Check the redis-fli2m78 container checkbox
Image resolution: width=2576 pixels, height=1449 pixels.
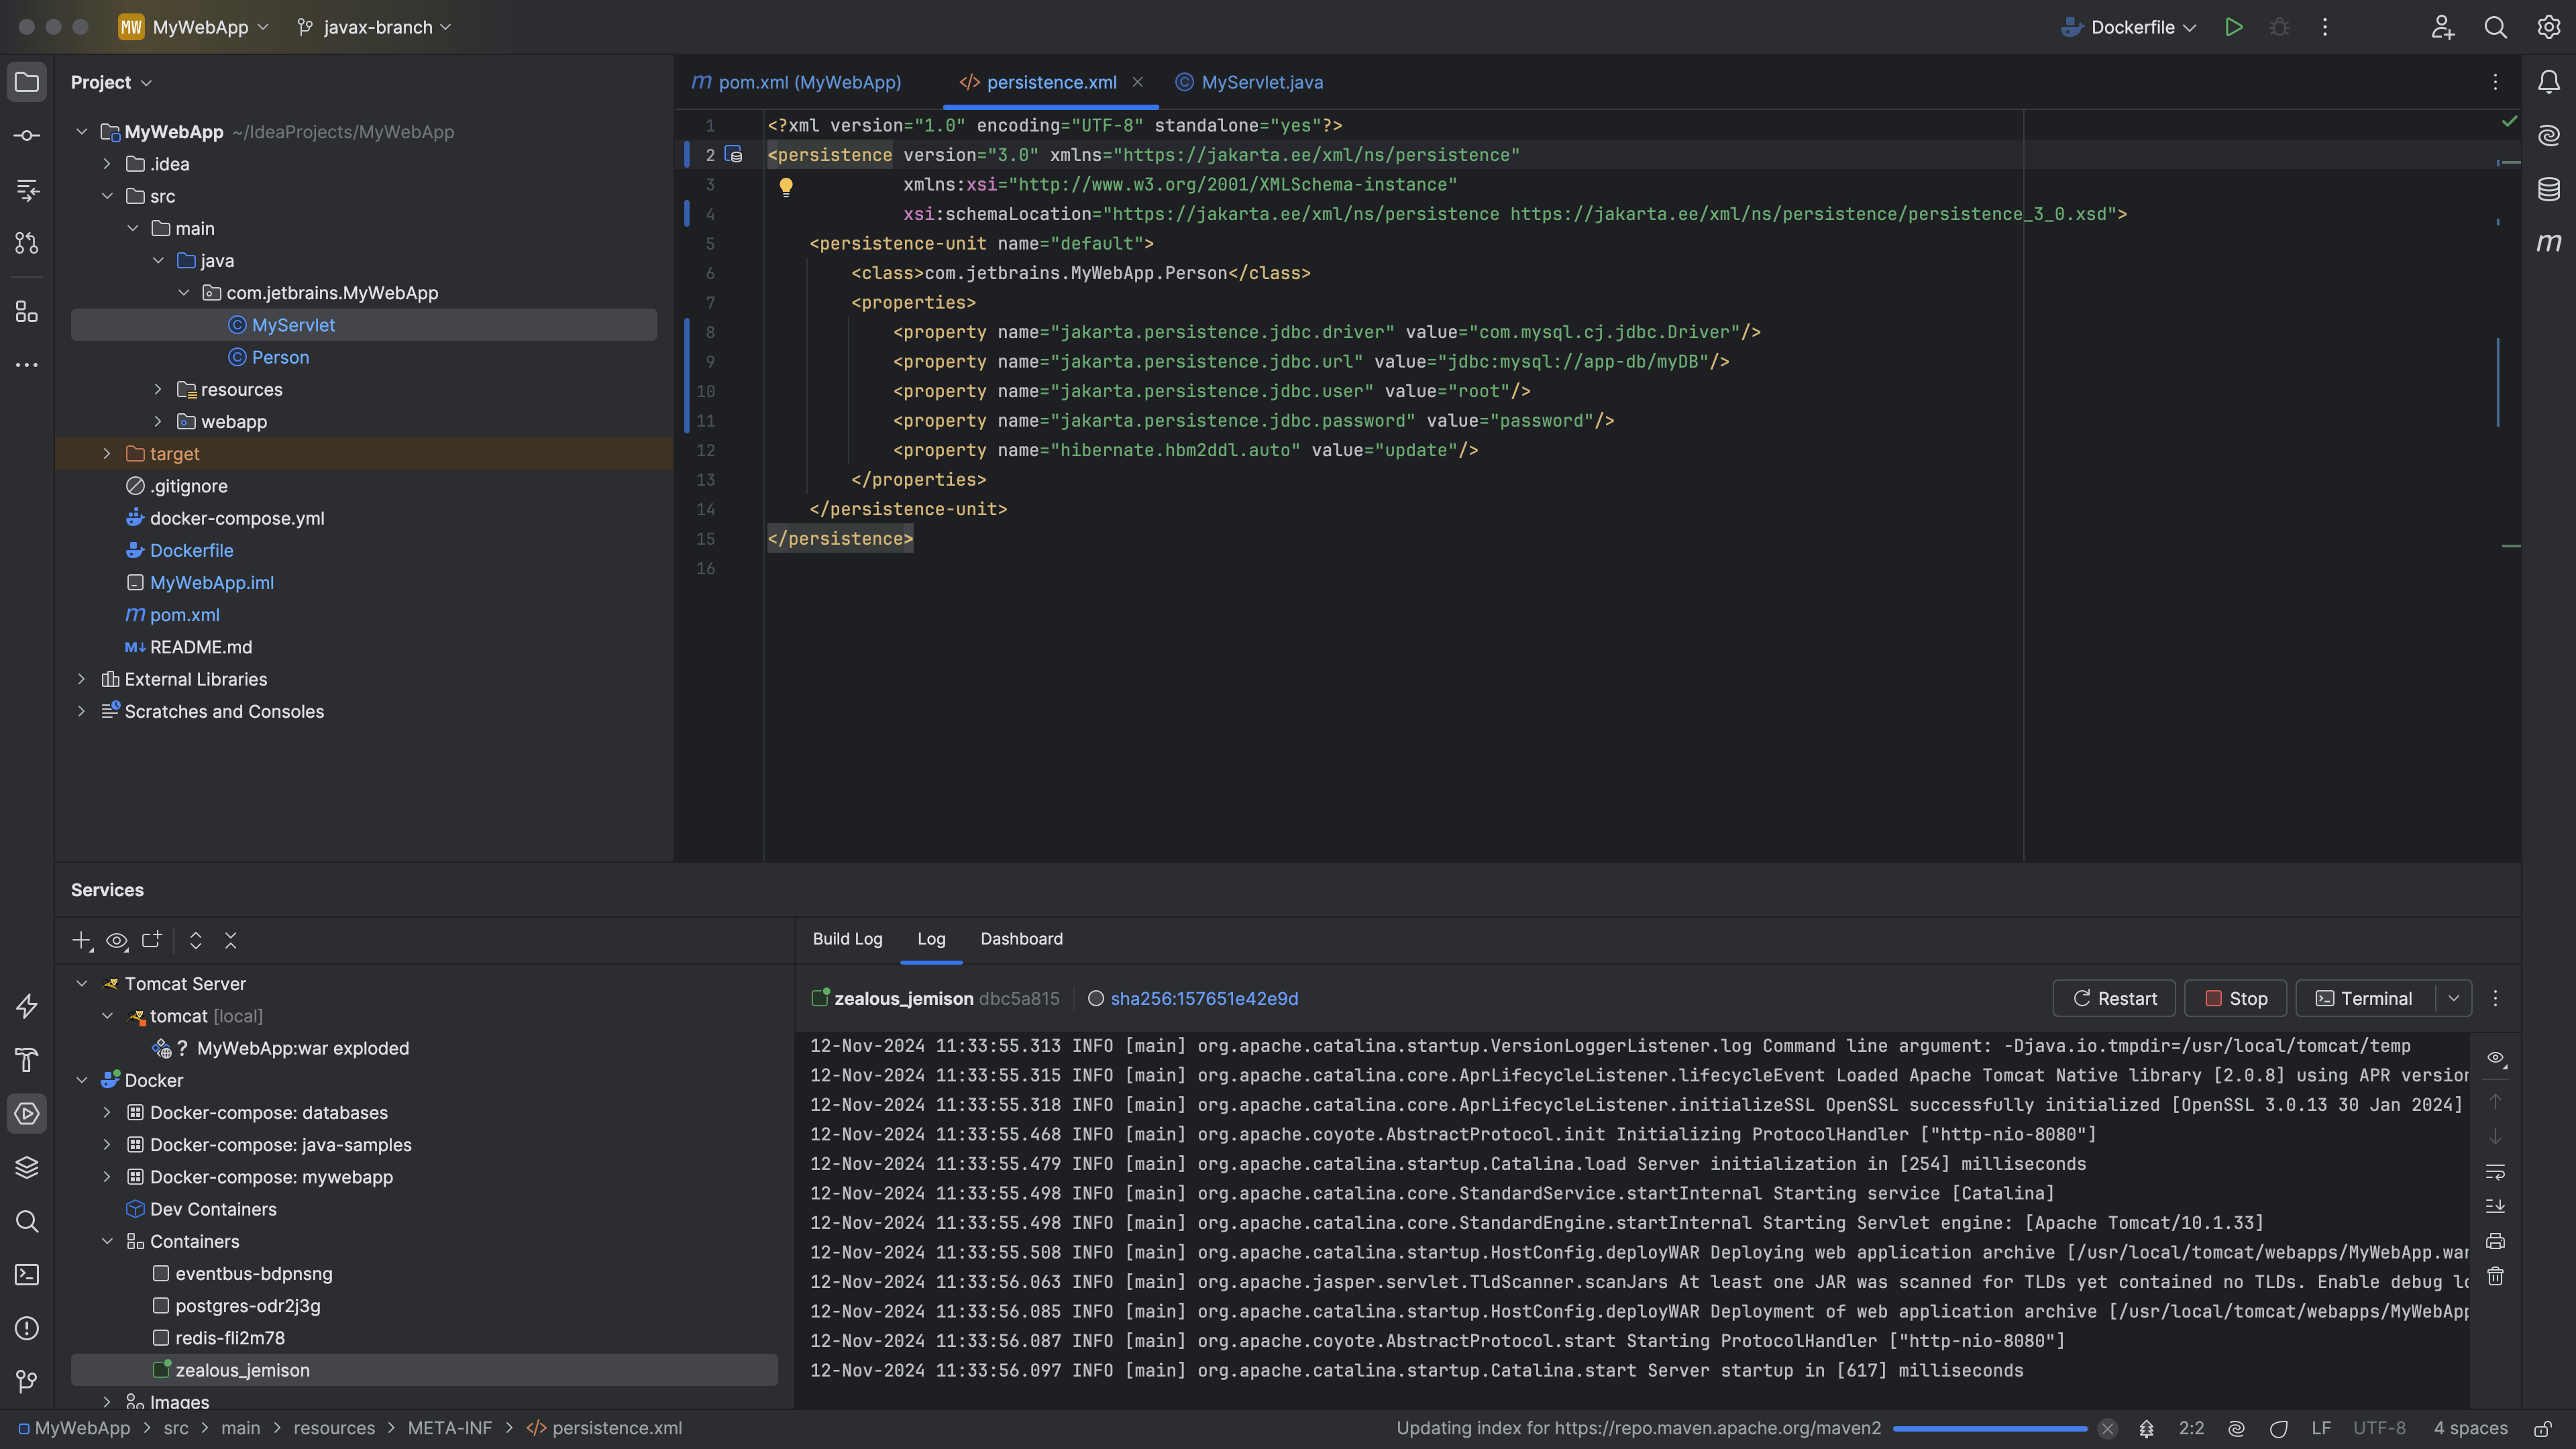click(161, 1338)
